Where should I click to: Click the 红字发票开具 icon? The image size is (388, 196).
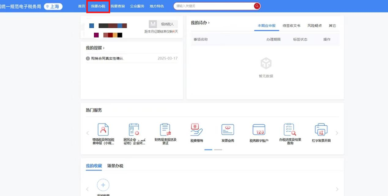(x=321, y=130)
